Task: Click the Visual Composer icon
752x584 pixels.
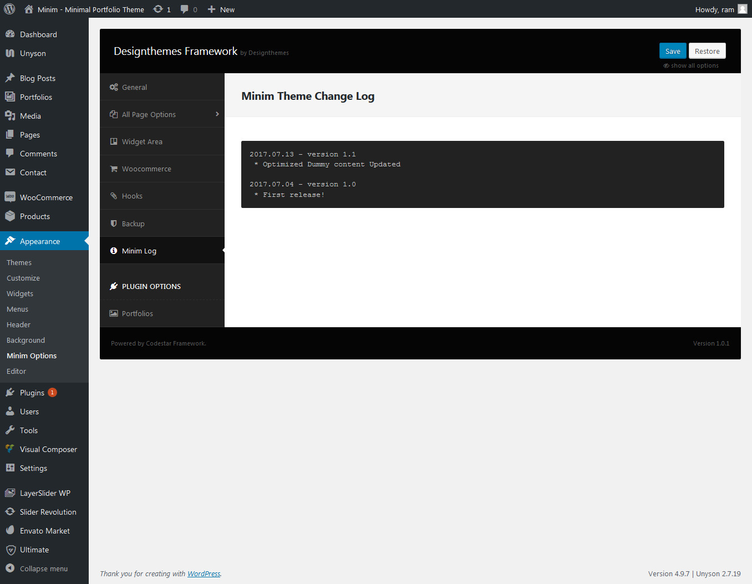Action: 10,449
